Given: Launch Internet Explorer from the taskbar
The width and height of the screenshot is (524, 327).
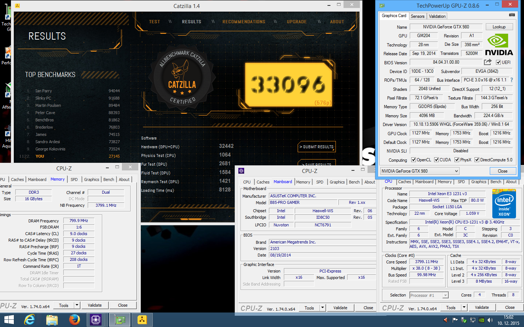Looking at the screenshot, I should [x=29, y=320].
